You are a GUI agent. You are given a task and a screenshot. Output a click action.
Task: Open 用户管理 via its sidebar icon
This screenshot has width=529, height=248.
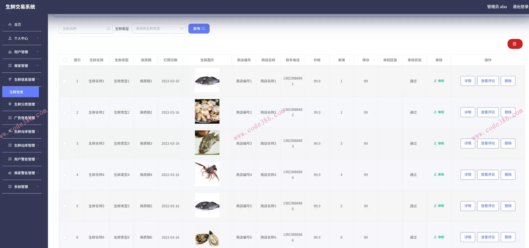point(10,52)
